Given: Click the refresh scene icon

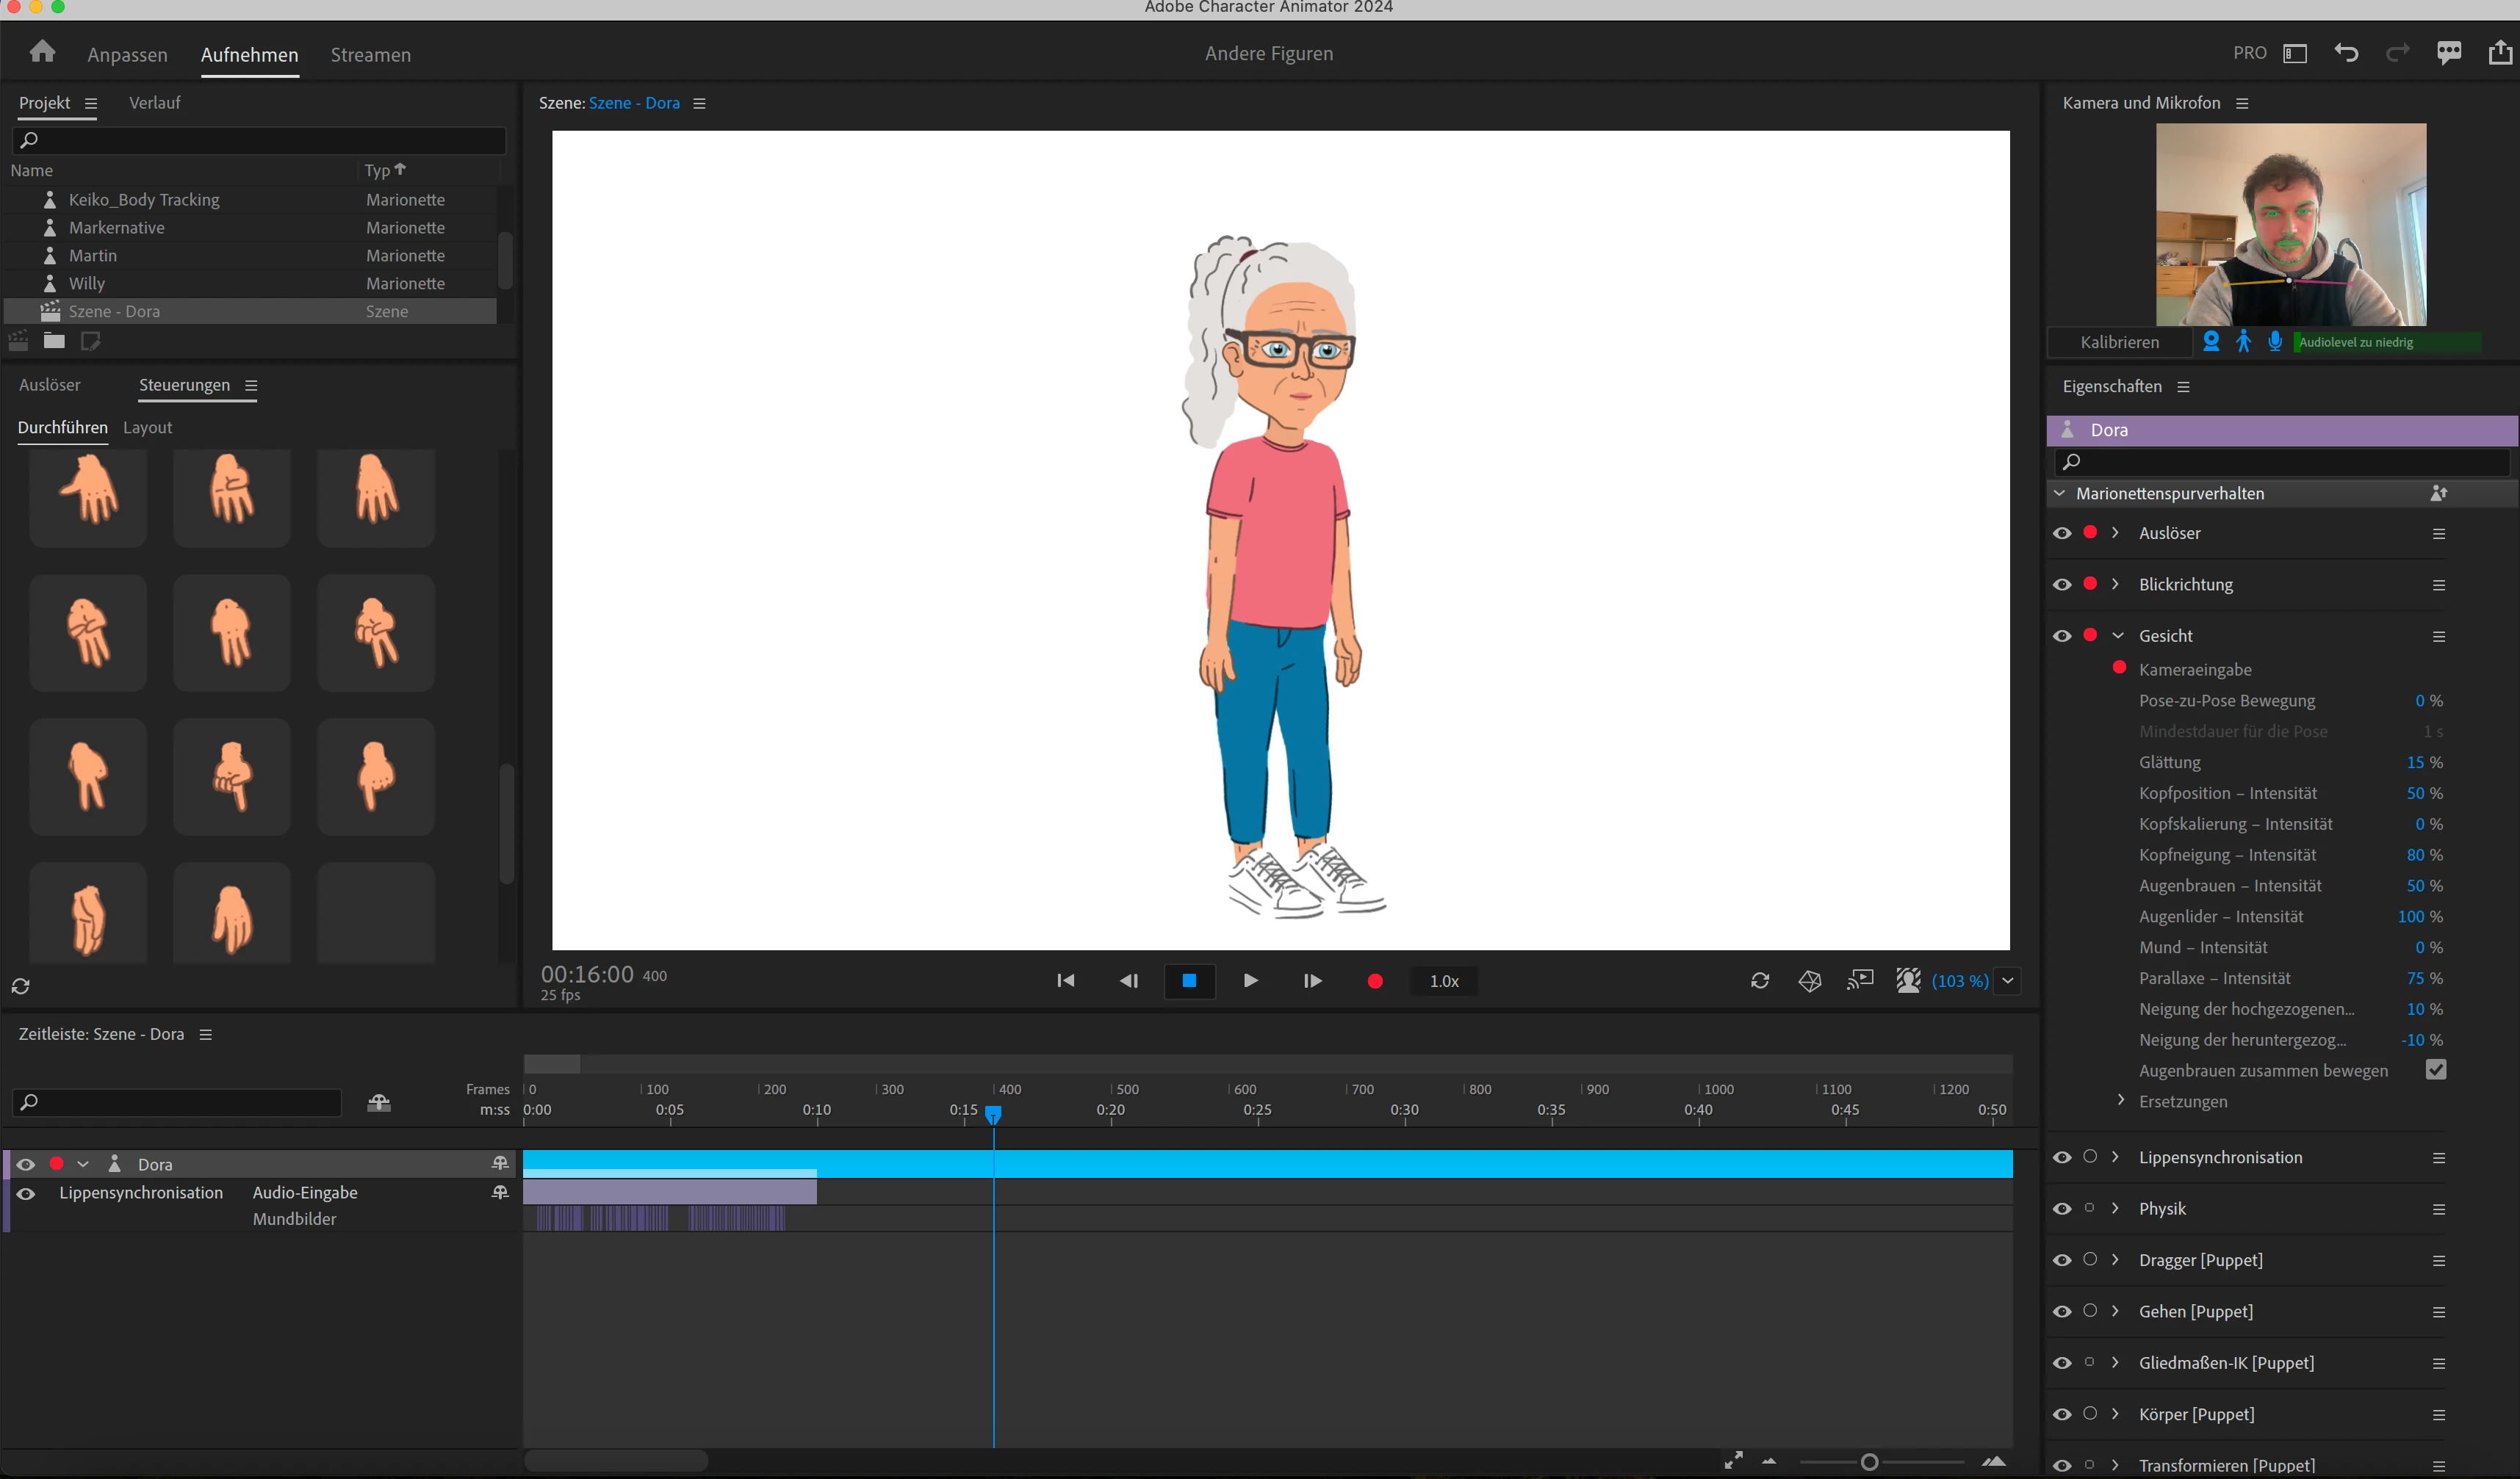Looking at the screenshot, I should coord(1760,981).
